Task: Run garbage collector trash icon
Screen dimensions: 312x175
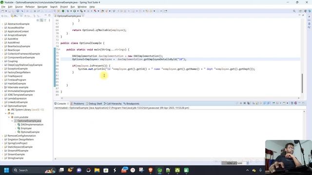Action: [248, 163]
